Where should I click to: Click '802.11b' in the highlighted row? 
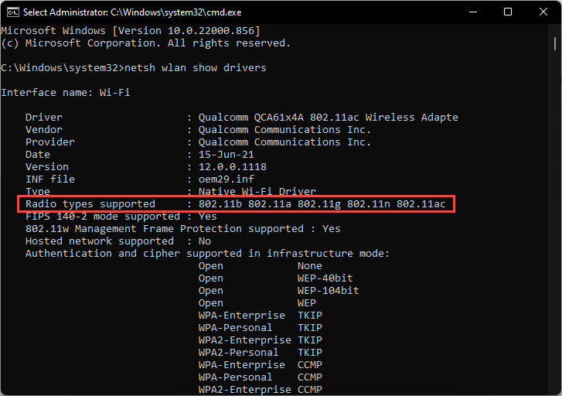pyautogui.click(x=220, y=204)
